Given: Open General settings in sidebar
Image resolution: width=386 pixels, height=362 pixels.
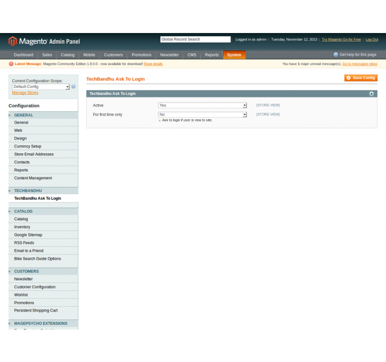Looking at the screenshot, I should pos(43,122).
